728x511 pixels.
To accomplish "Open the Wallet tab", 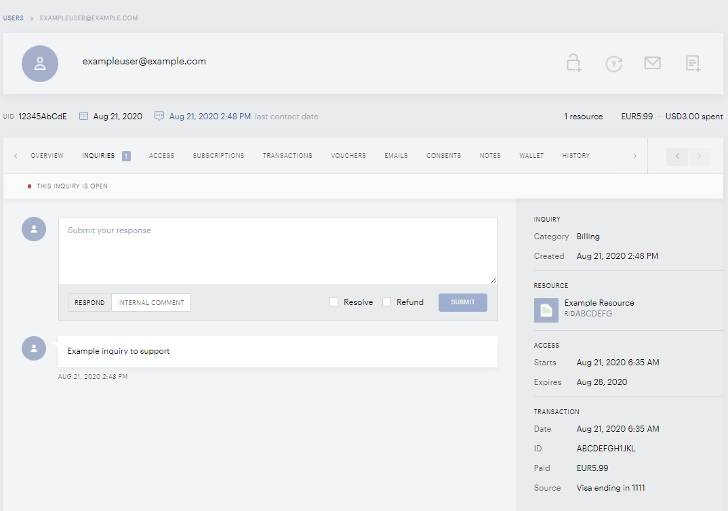I will click(531, 155).
